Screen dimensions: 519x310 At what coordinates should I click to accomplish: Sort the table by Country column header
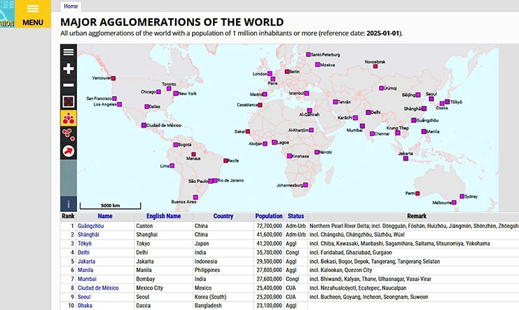point(223,217)
